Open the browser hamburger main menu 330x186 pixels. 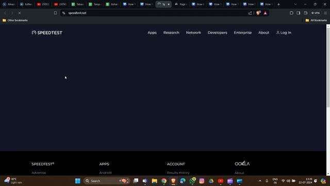coord(325,13)
